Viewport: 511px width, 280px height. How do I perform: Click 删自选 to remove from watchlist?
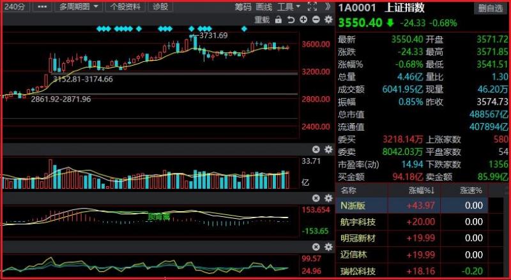(491, 8)
